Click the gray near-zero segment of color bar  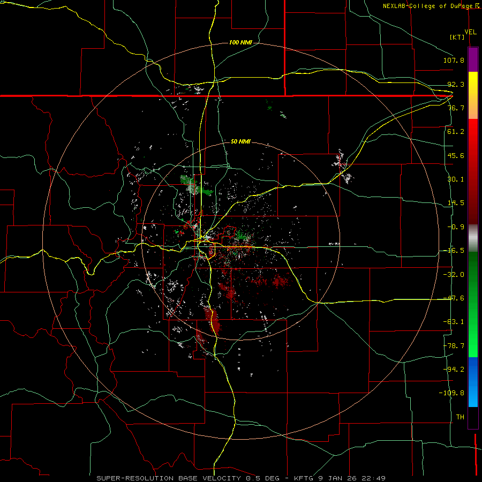point(473,238)
